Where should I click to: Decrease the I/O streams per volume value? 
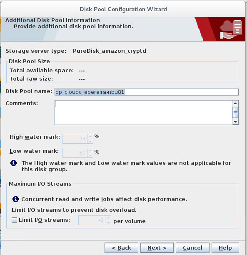pos(108,223)
